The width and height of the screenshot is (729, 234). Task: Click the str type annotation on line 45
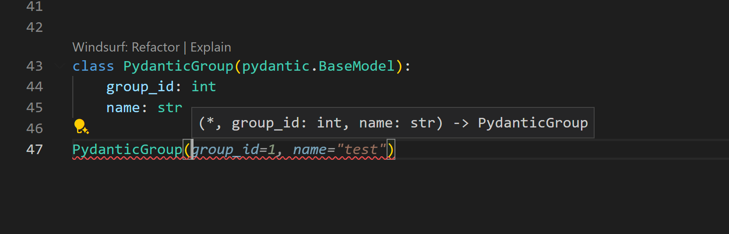click(169, 107)
